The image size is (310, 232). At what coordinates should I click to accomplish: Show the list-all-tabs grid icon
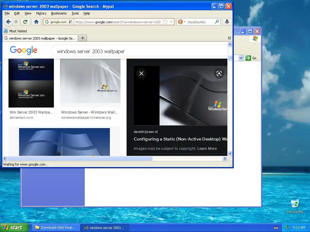click(229, 38)
